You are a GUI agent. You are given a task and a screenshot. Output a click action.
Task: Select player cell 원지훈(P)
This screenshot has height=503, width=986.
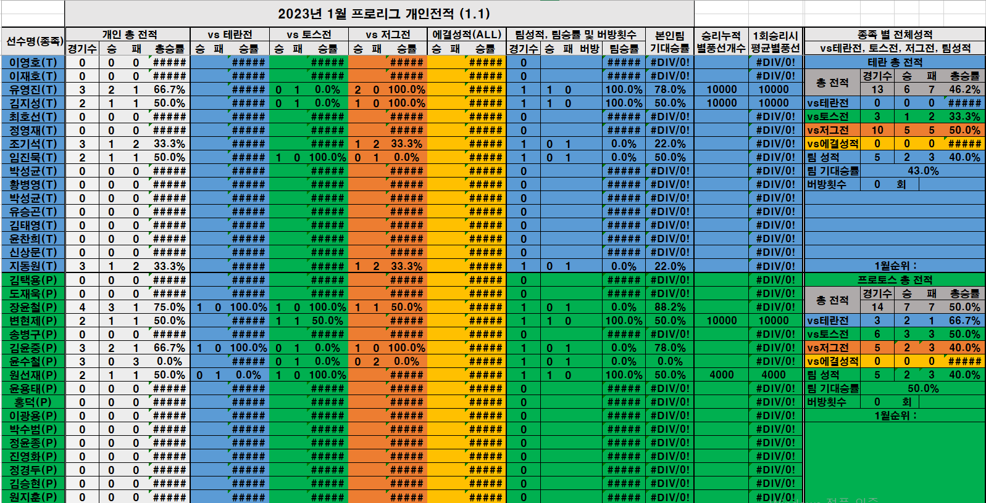(x=33, y=497)
